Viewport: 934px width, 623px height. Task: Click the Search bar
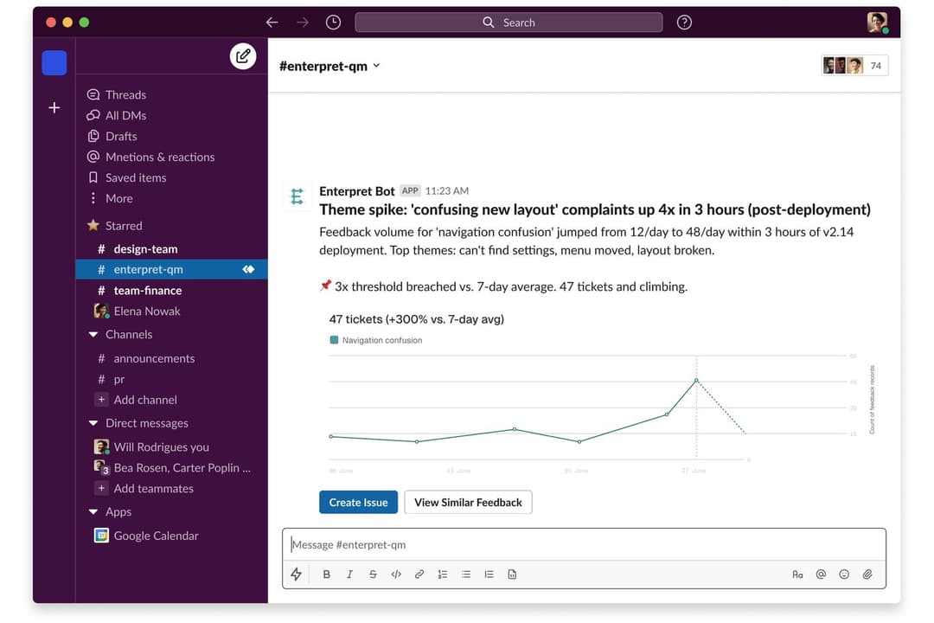point(509,22)
